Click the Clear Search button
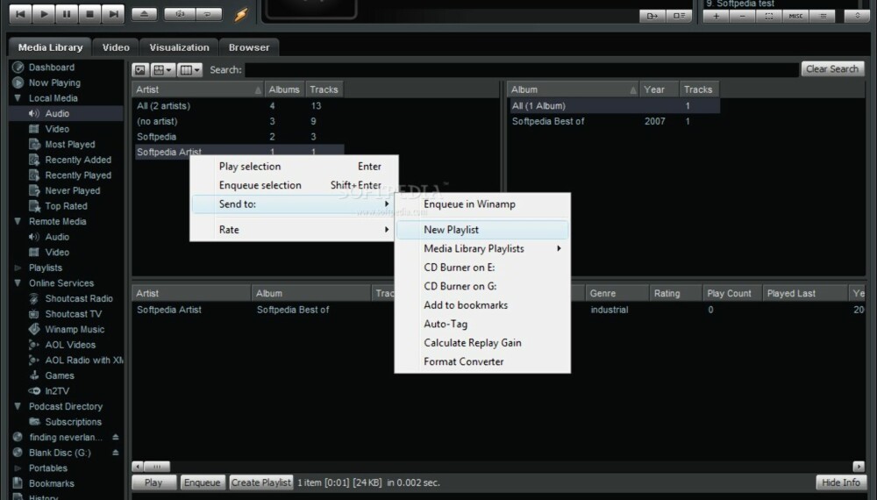The image size is (877, 500). pyautogui.click(x=832, y=68)
